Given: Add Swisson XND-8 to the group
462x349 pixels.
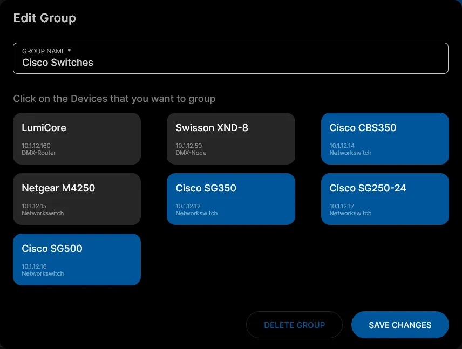Looking at the screenshot, I should [x=230, y=138].
